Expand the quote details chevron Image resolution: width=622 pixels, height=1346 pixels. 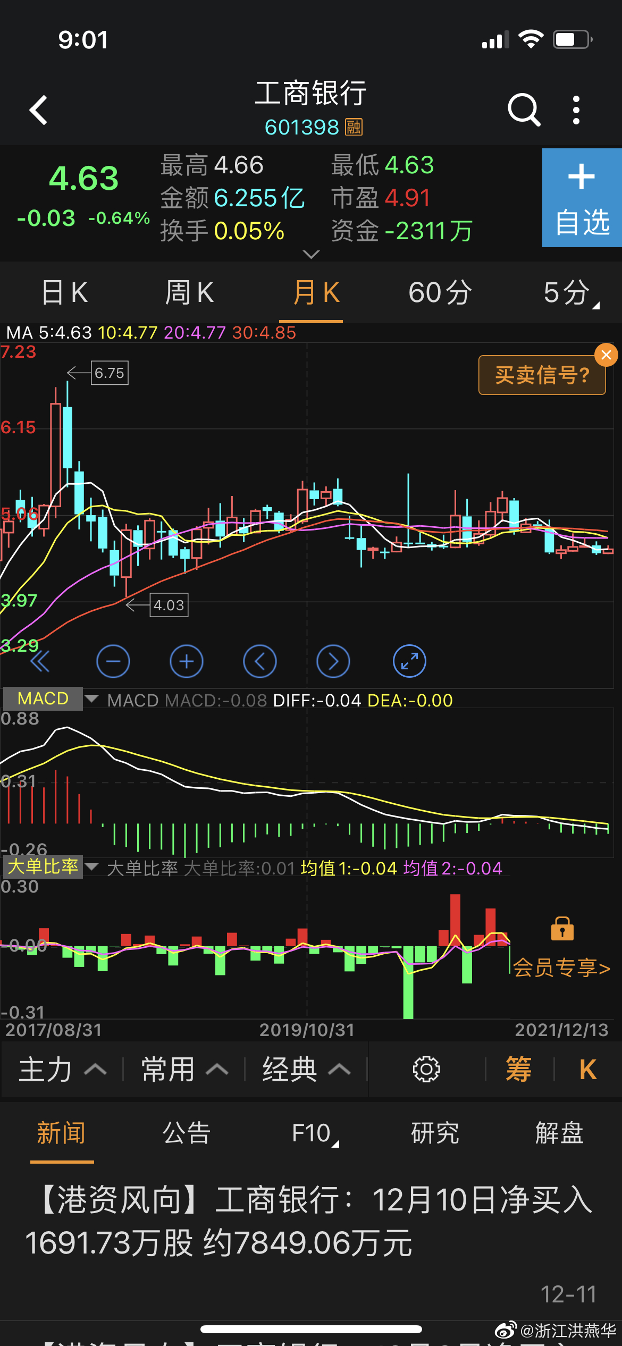point(311,254)
